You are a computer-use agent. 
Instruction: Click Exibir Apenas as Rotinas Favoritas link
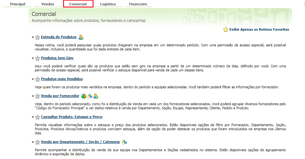coord(259,29)
